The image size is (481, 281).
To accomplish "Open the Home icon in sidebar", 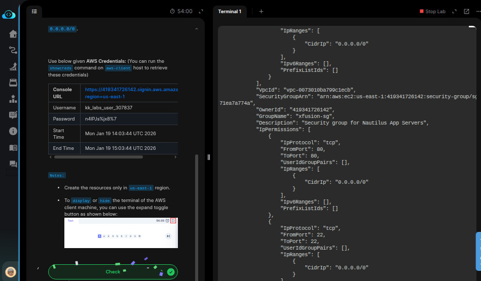I will click(x=13, y=34).
